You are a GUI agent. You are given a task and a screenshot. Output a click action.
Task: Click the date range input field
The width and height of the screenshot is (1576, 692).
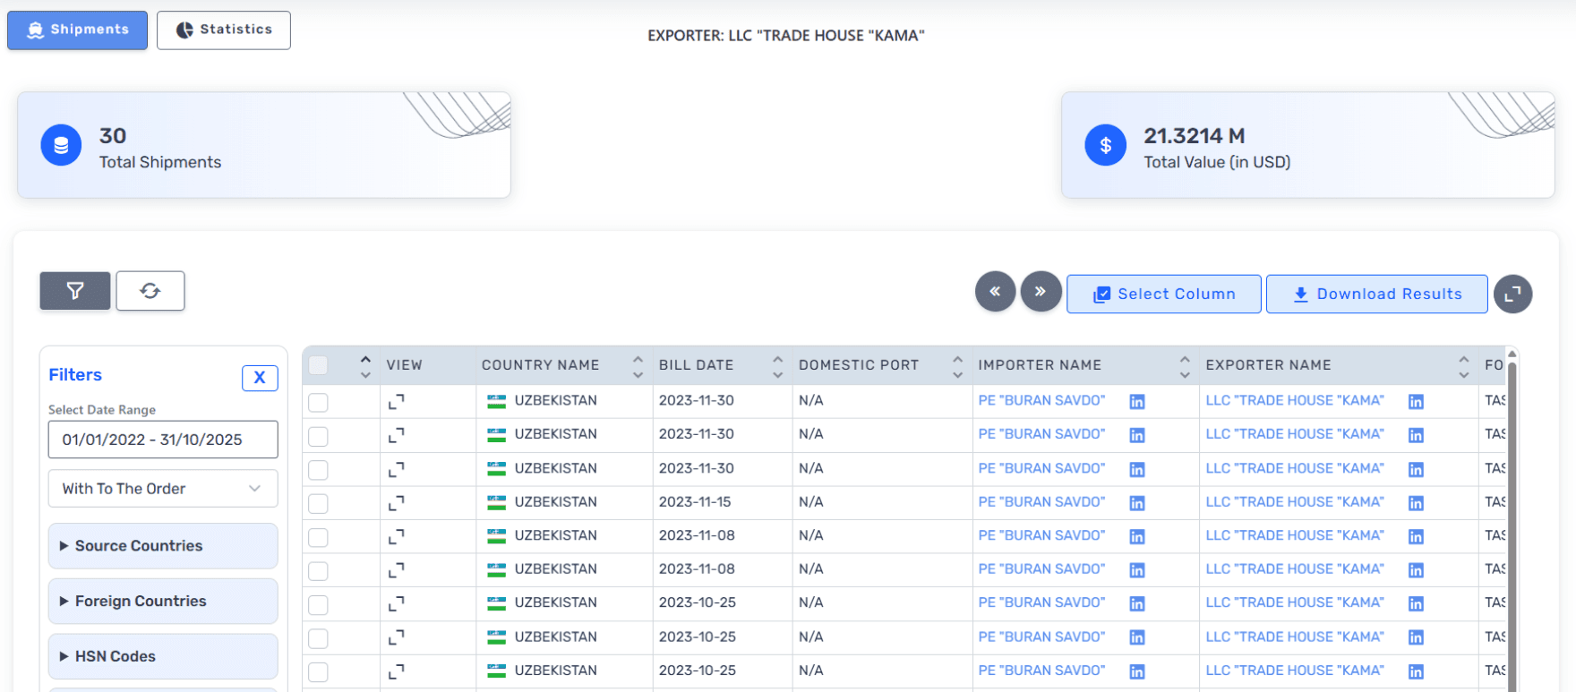pos(162,440)
